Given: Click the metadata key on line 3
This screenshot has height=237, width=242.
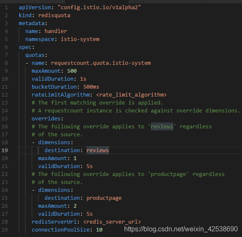Looking at the screenshot, I should click(x=32, y=23).
